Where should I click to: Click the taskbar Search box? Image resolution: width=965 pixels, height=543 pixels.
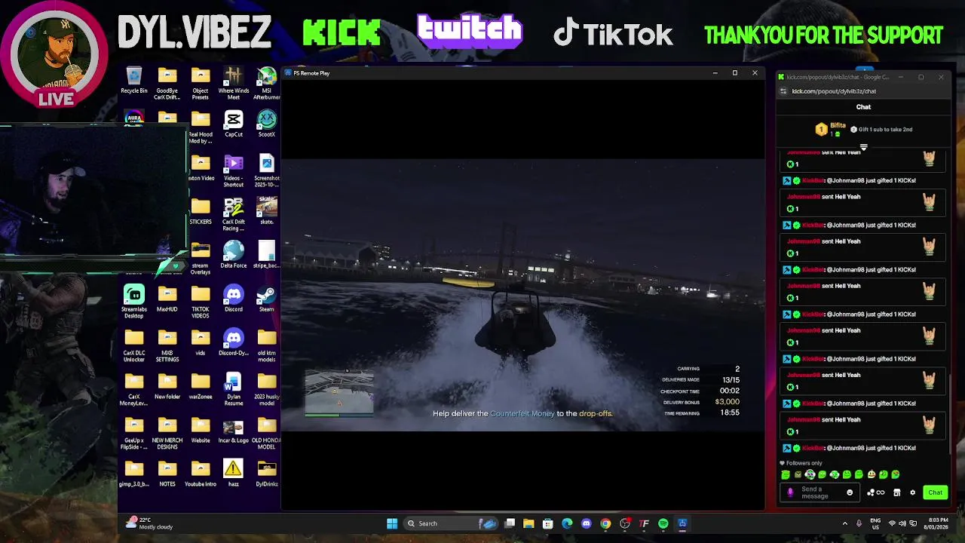click(452, 523)
